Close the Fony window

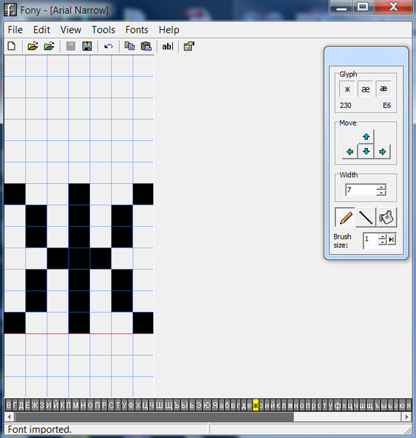click(x=393, y=7)
